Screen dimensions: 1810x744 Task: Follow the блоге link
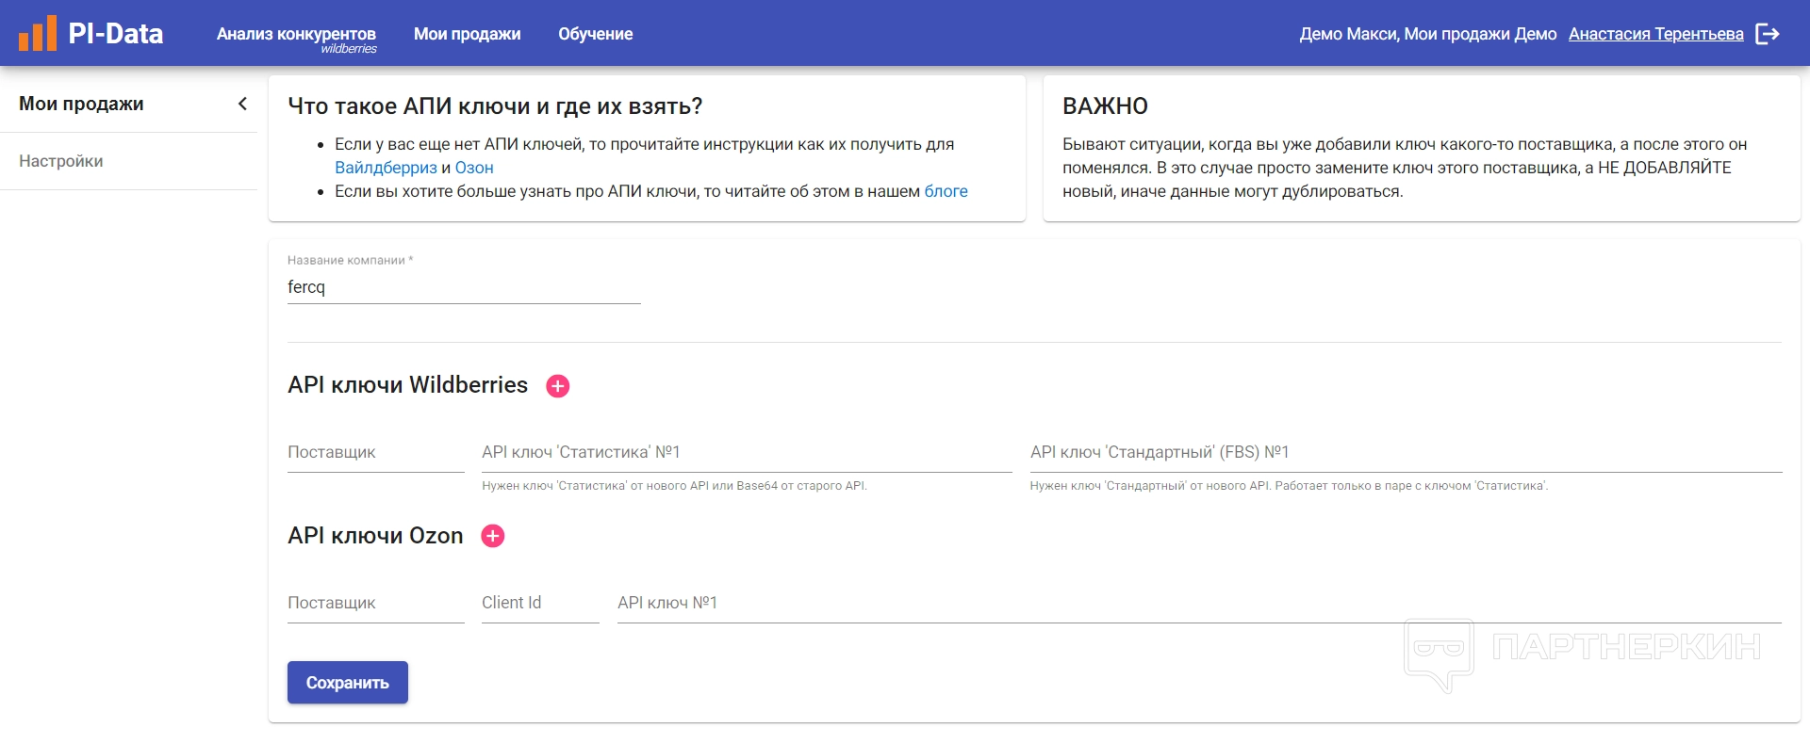pos(946,191)
